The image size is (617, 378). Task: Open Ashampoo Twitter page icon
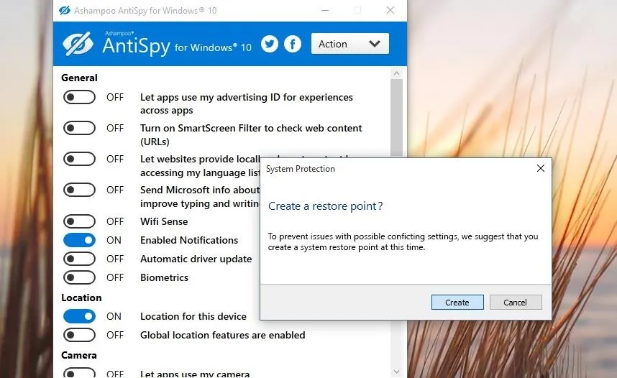[x=270, y=44]
